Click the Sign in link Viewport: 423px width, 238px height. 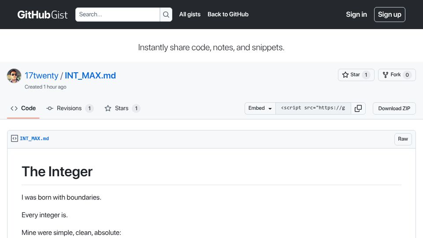pos(356,14)
